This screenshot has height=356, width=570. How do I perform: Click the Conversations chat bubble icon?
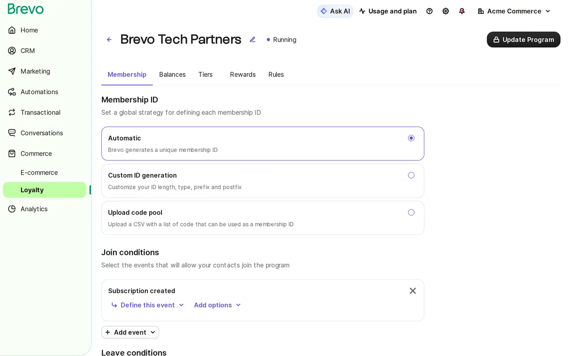tap(12, 133)
